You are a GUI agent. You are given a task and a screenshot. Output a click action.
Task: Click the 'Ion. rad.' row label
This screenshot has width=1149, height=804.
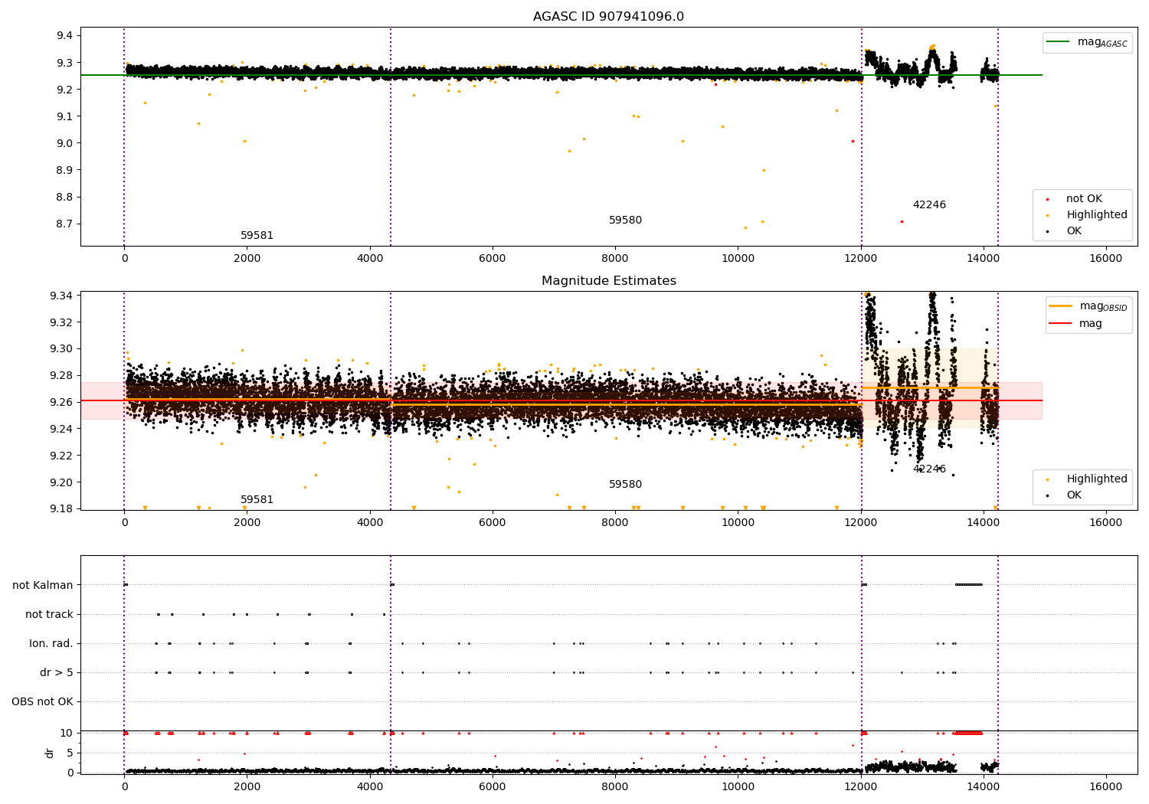(x=51, y=644)
